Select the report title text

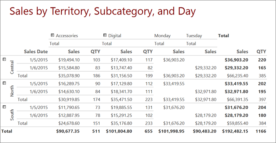[x=103, y=11]
